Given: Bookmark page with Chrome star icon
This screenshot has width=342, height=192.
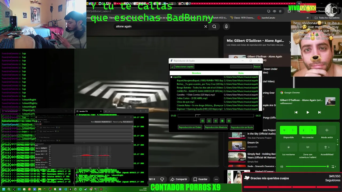Looking at the screenshot, I should [x=280, y=11].
